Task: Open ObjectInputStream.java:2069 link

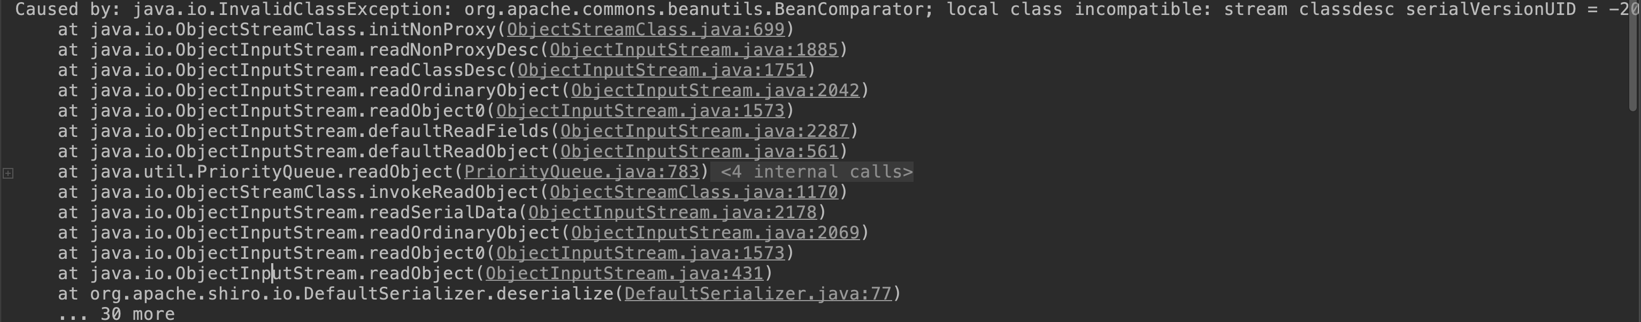Action: tap(715, 233)
